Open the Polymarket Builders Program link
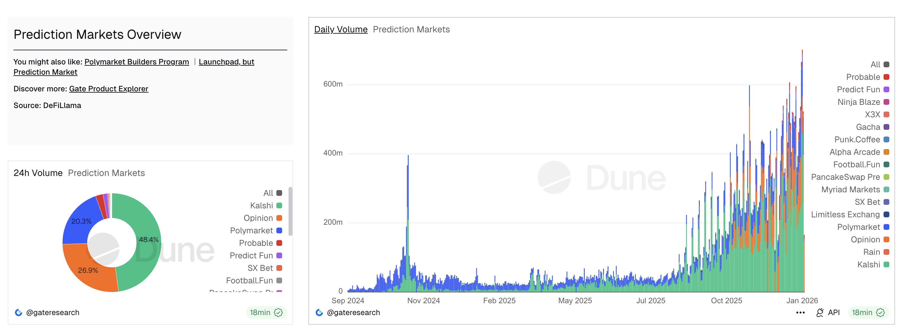Viewport: 906px width, 334px height. (137, 62)
